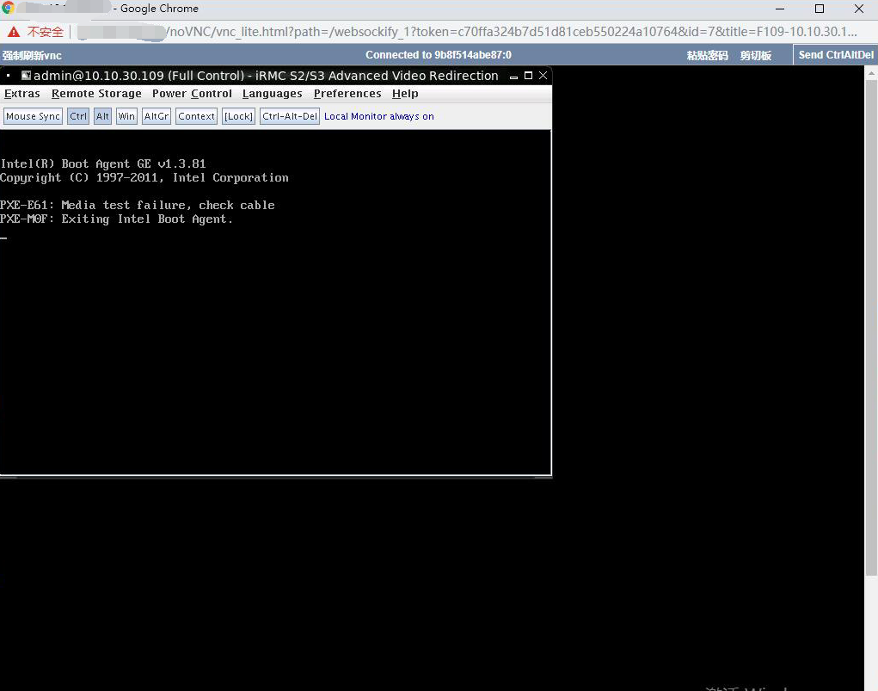The image size is (878, 691).
Task: Click the Chrome logo icon in title bar
Action: (8, 8)
